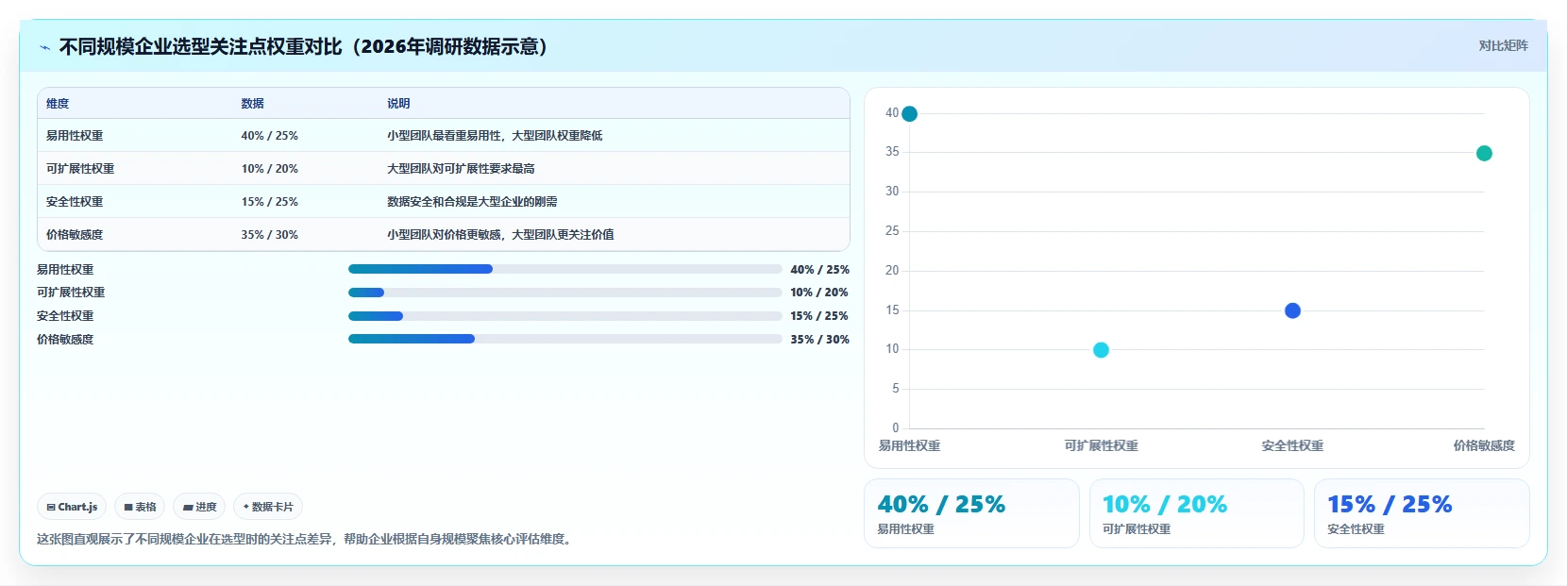Click the Chart.js tag chip
The image size is (1567, 586).
[72, 507]
